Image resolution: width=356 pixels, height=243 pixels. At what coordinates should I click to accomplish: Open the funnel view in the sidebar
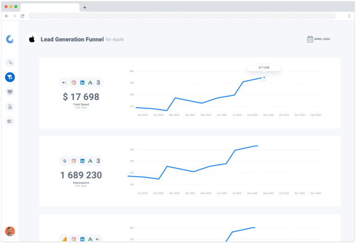point(10,77)
